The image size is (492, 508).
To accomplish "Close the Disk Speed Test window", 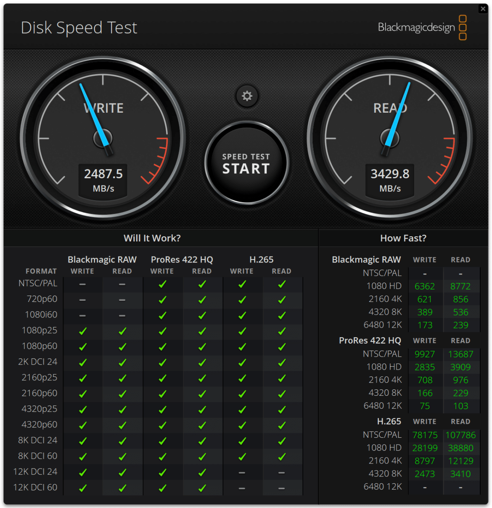I will point(483,9).
